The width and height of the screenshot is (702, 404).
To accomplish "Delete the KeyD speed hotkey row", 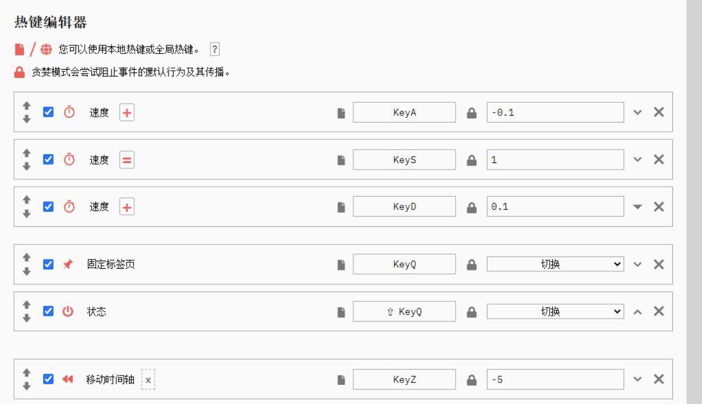I will (658, 207).
